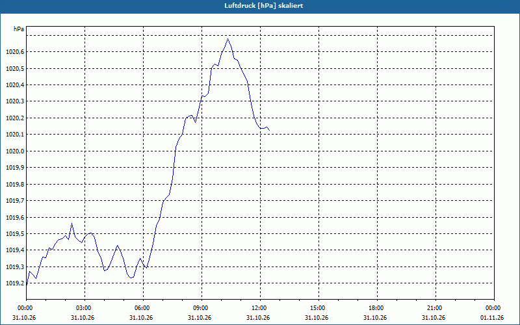Click the "hPa" unit label on the y-axis
520x325 pixels.
coord(19,29)
